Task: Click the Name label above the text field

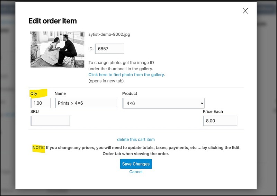Action: 60,93
